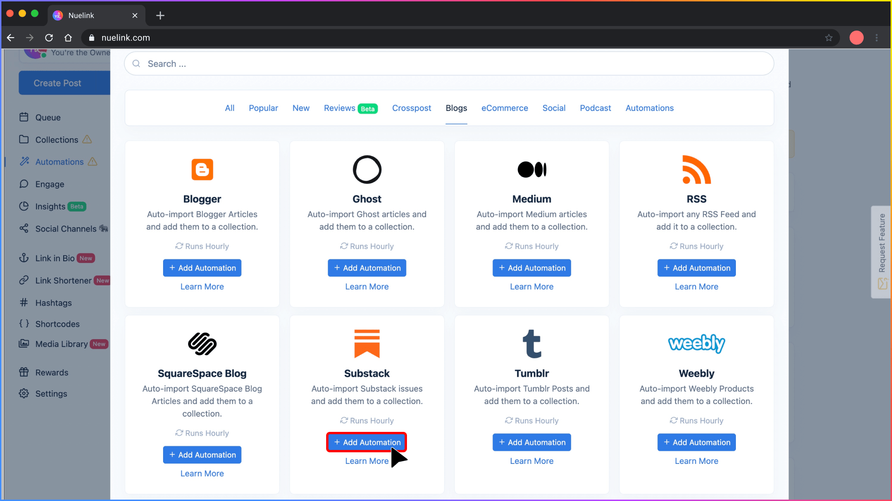Click the search magnifier icon
Image resolution: width=892 pixels, height=501 pixels.
click(136, 64)
